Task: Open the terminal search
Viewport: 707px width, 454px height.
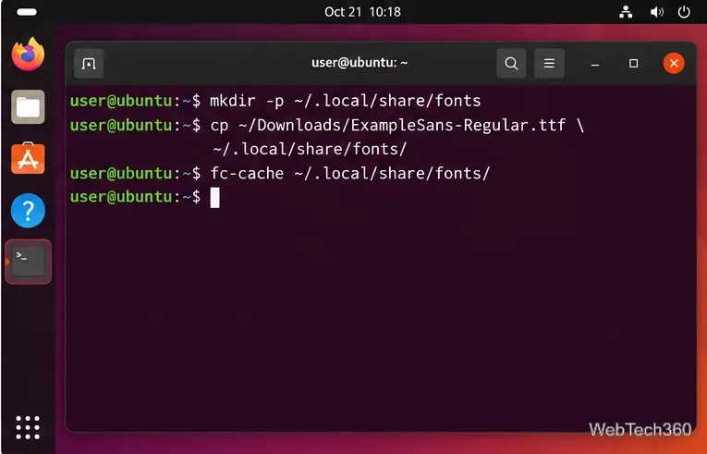Action: coord(511,63)
